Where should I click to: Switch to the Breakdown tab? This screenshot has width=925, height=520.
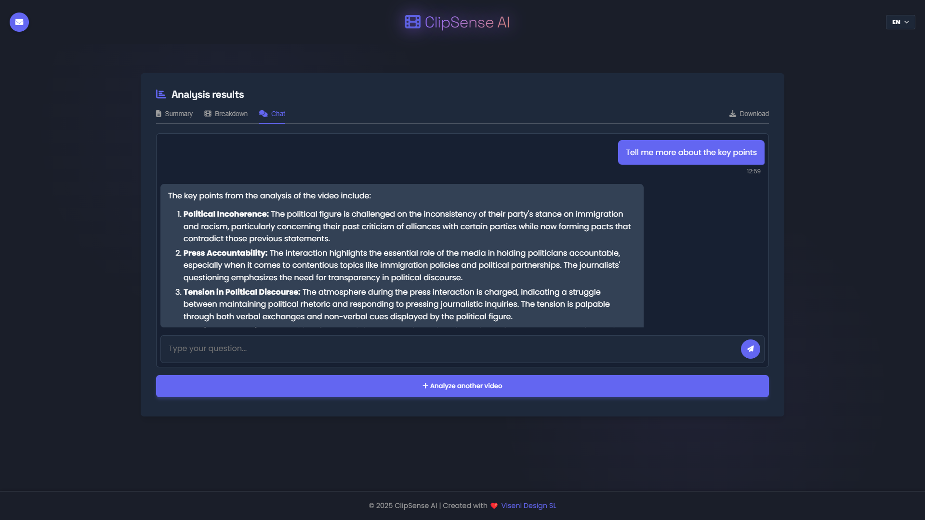(231, 114)
